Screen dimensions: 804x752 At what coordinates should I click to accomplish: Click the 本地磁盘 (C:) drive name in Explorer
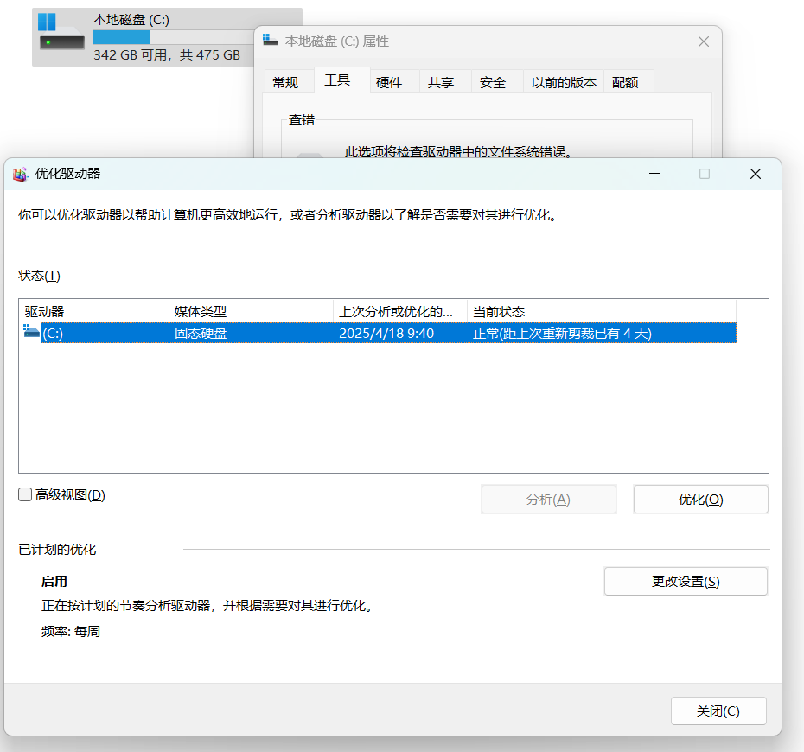[131, 20]
